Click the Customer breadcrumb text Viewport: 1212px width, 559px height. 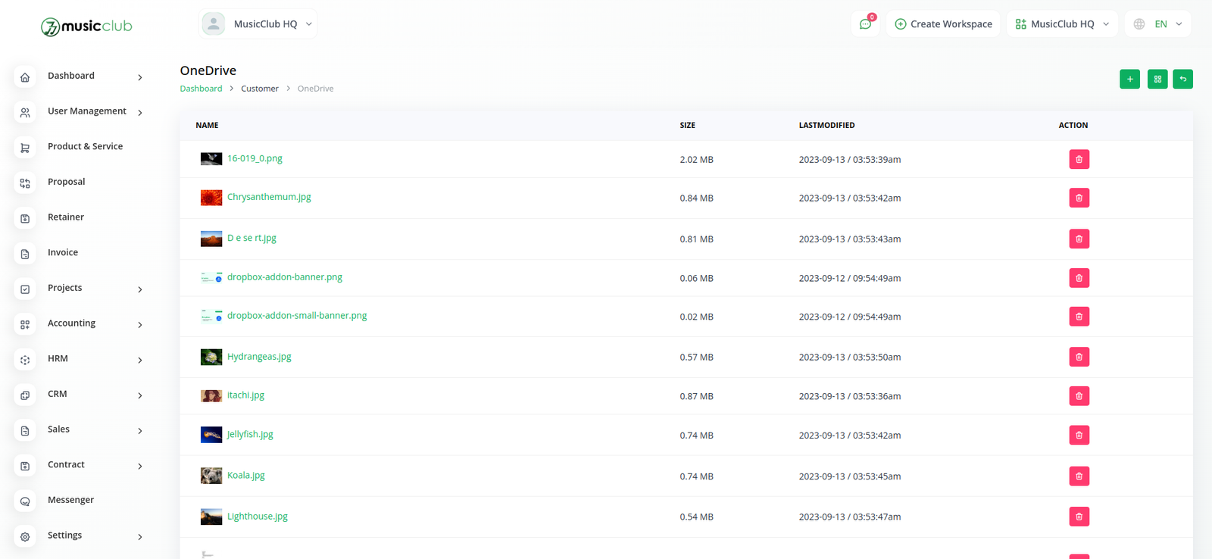(x=260, y=89)
